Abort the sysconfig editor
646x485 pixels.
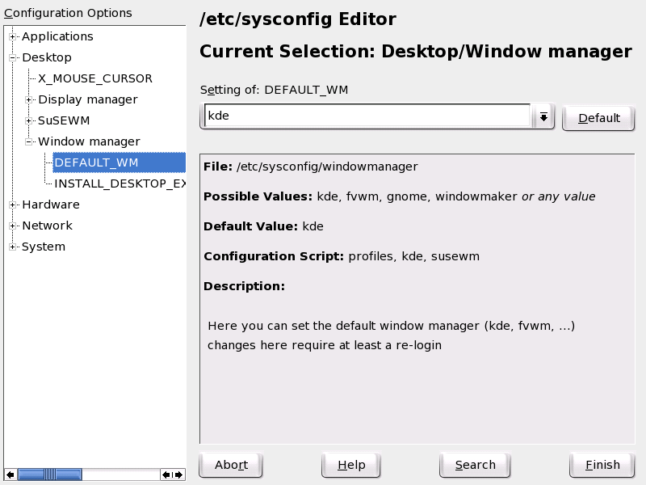point(230,465)
